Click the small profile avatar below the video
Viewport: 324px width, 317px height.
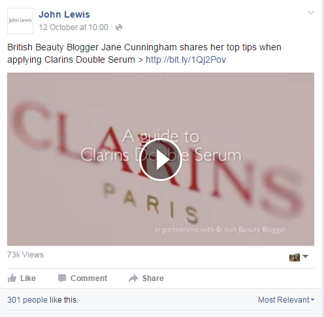[295, 256]
